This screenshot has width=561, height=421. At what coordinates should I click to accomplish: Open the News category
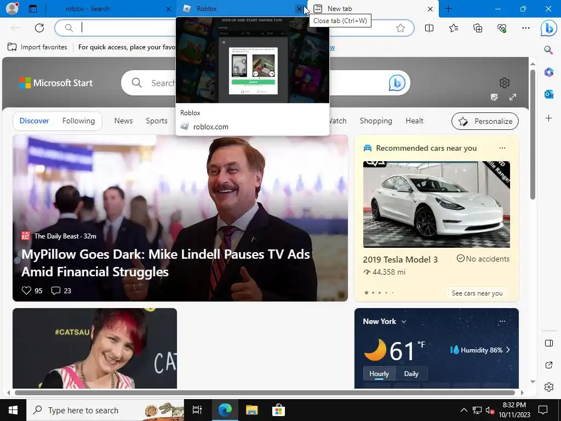(123, 121)
